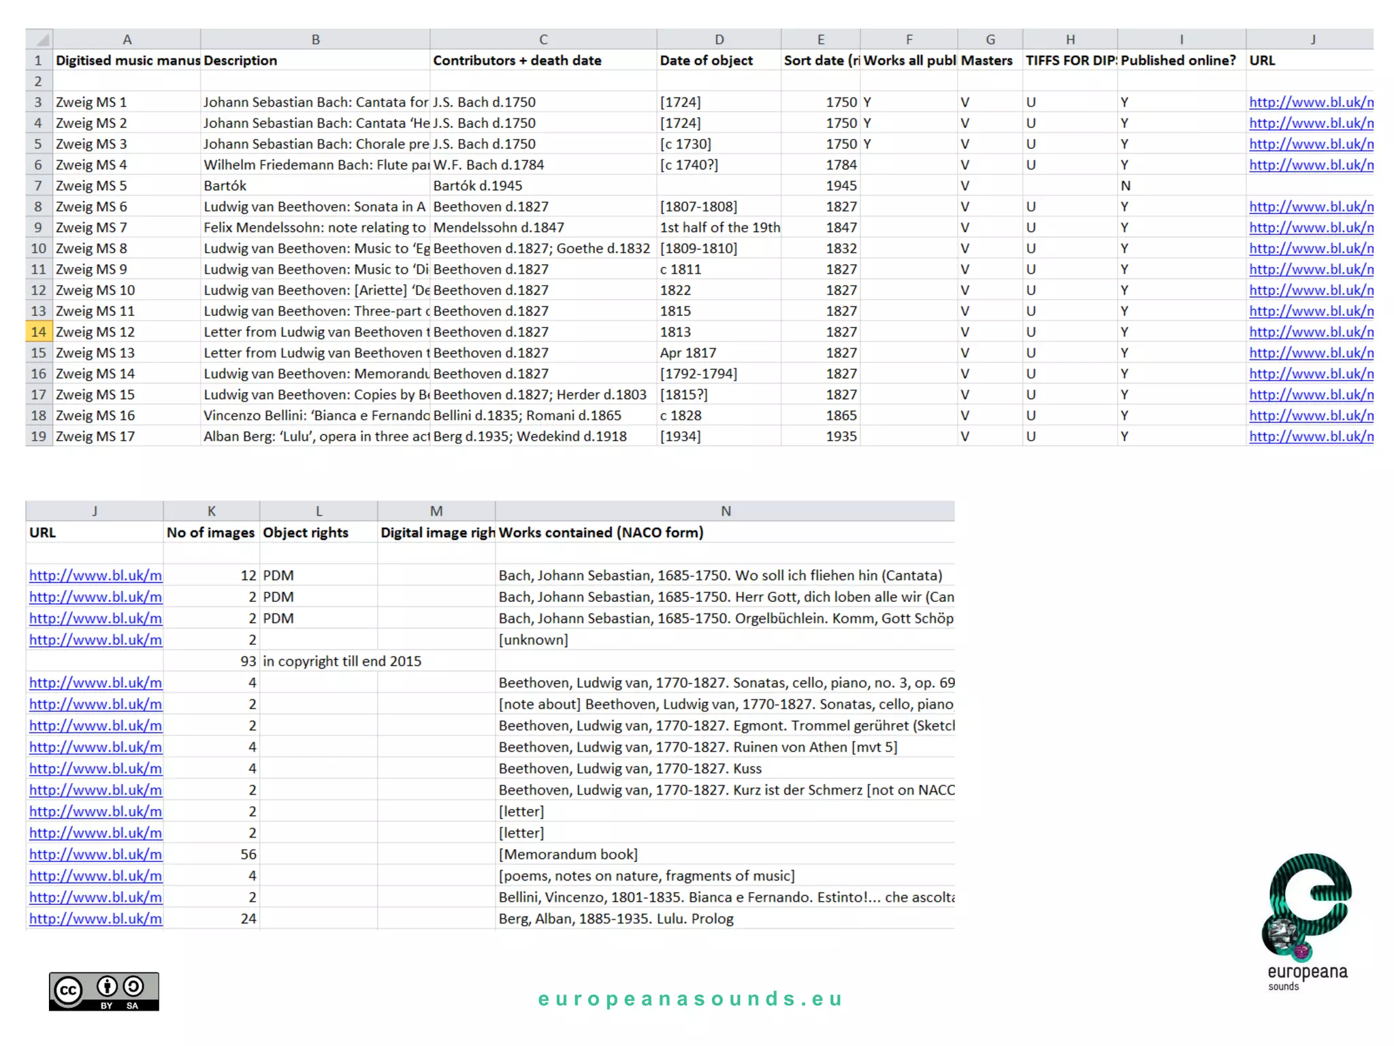The image size is (1394, 1046).
Task: Select highlighted row header 14
Action: coord(39,332)
